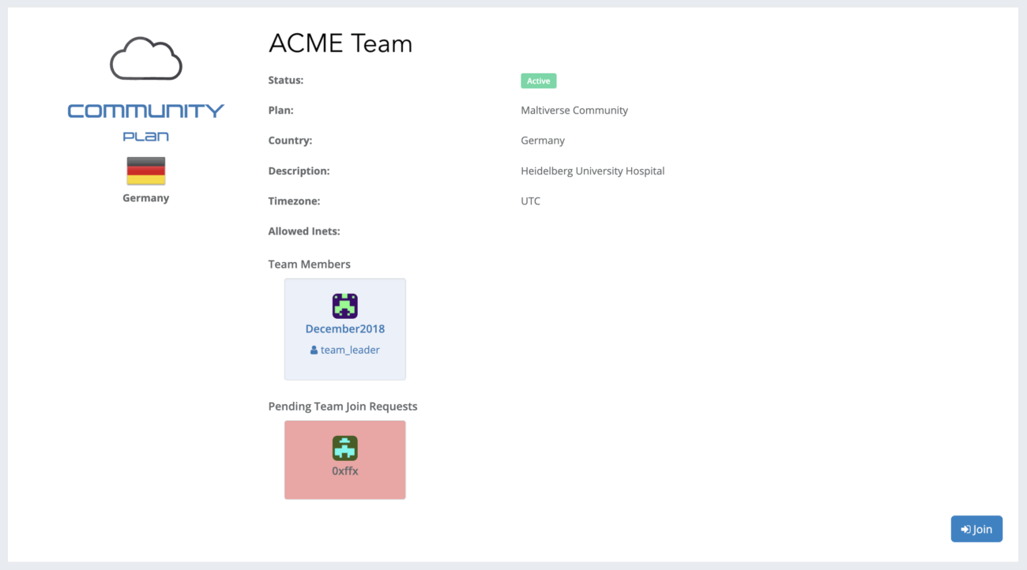Click the December2018 member avatar
Viewport: 1027px width, 570px height.
click(x=345, y=306)
